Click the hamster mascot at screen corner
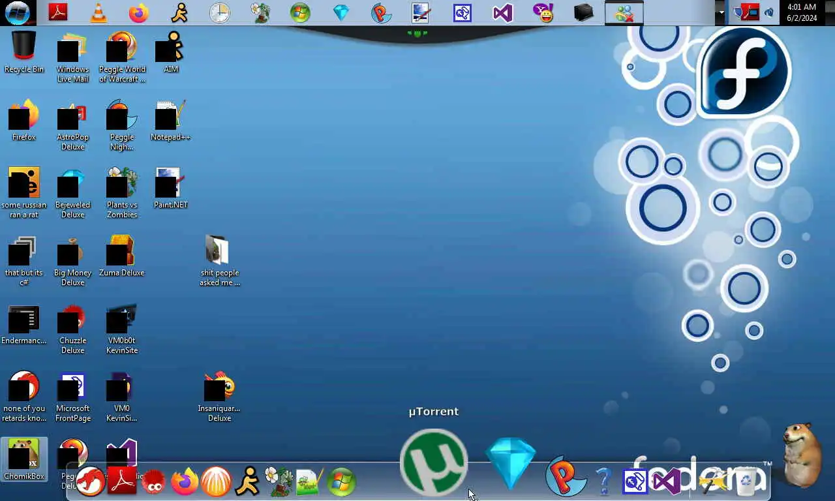The height and width of the screenshot is (501, 835). (802, 455)
